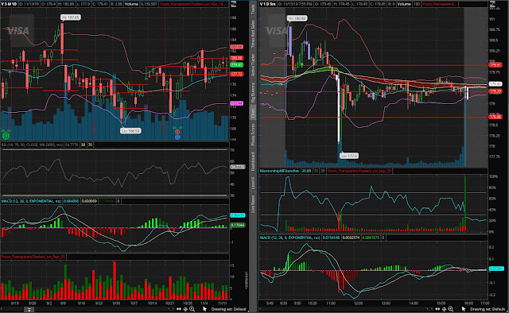Click the green 0.17044 histogram value tag
The image size is (509, 313).
(238, 225)
